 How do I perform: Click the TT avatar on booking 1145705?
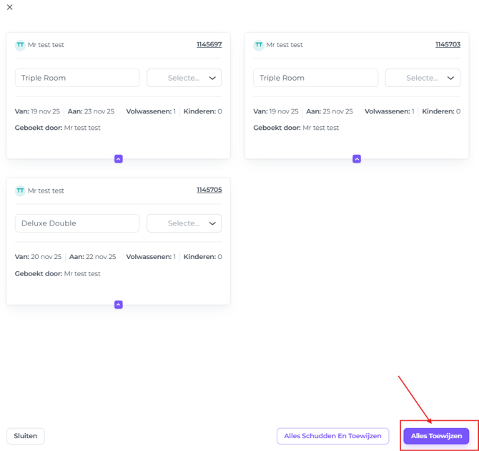[20, 191]
